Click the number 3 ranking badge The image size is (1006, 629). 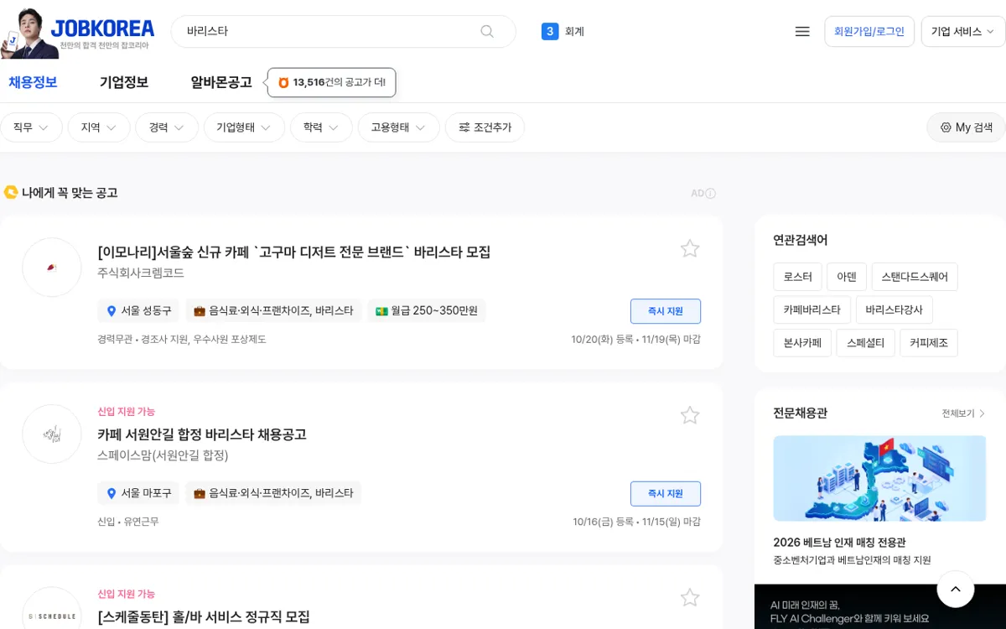(x=550, y=31)
